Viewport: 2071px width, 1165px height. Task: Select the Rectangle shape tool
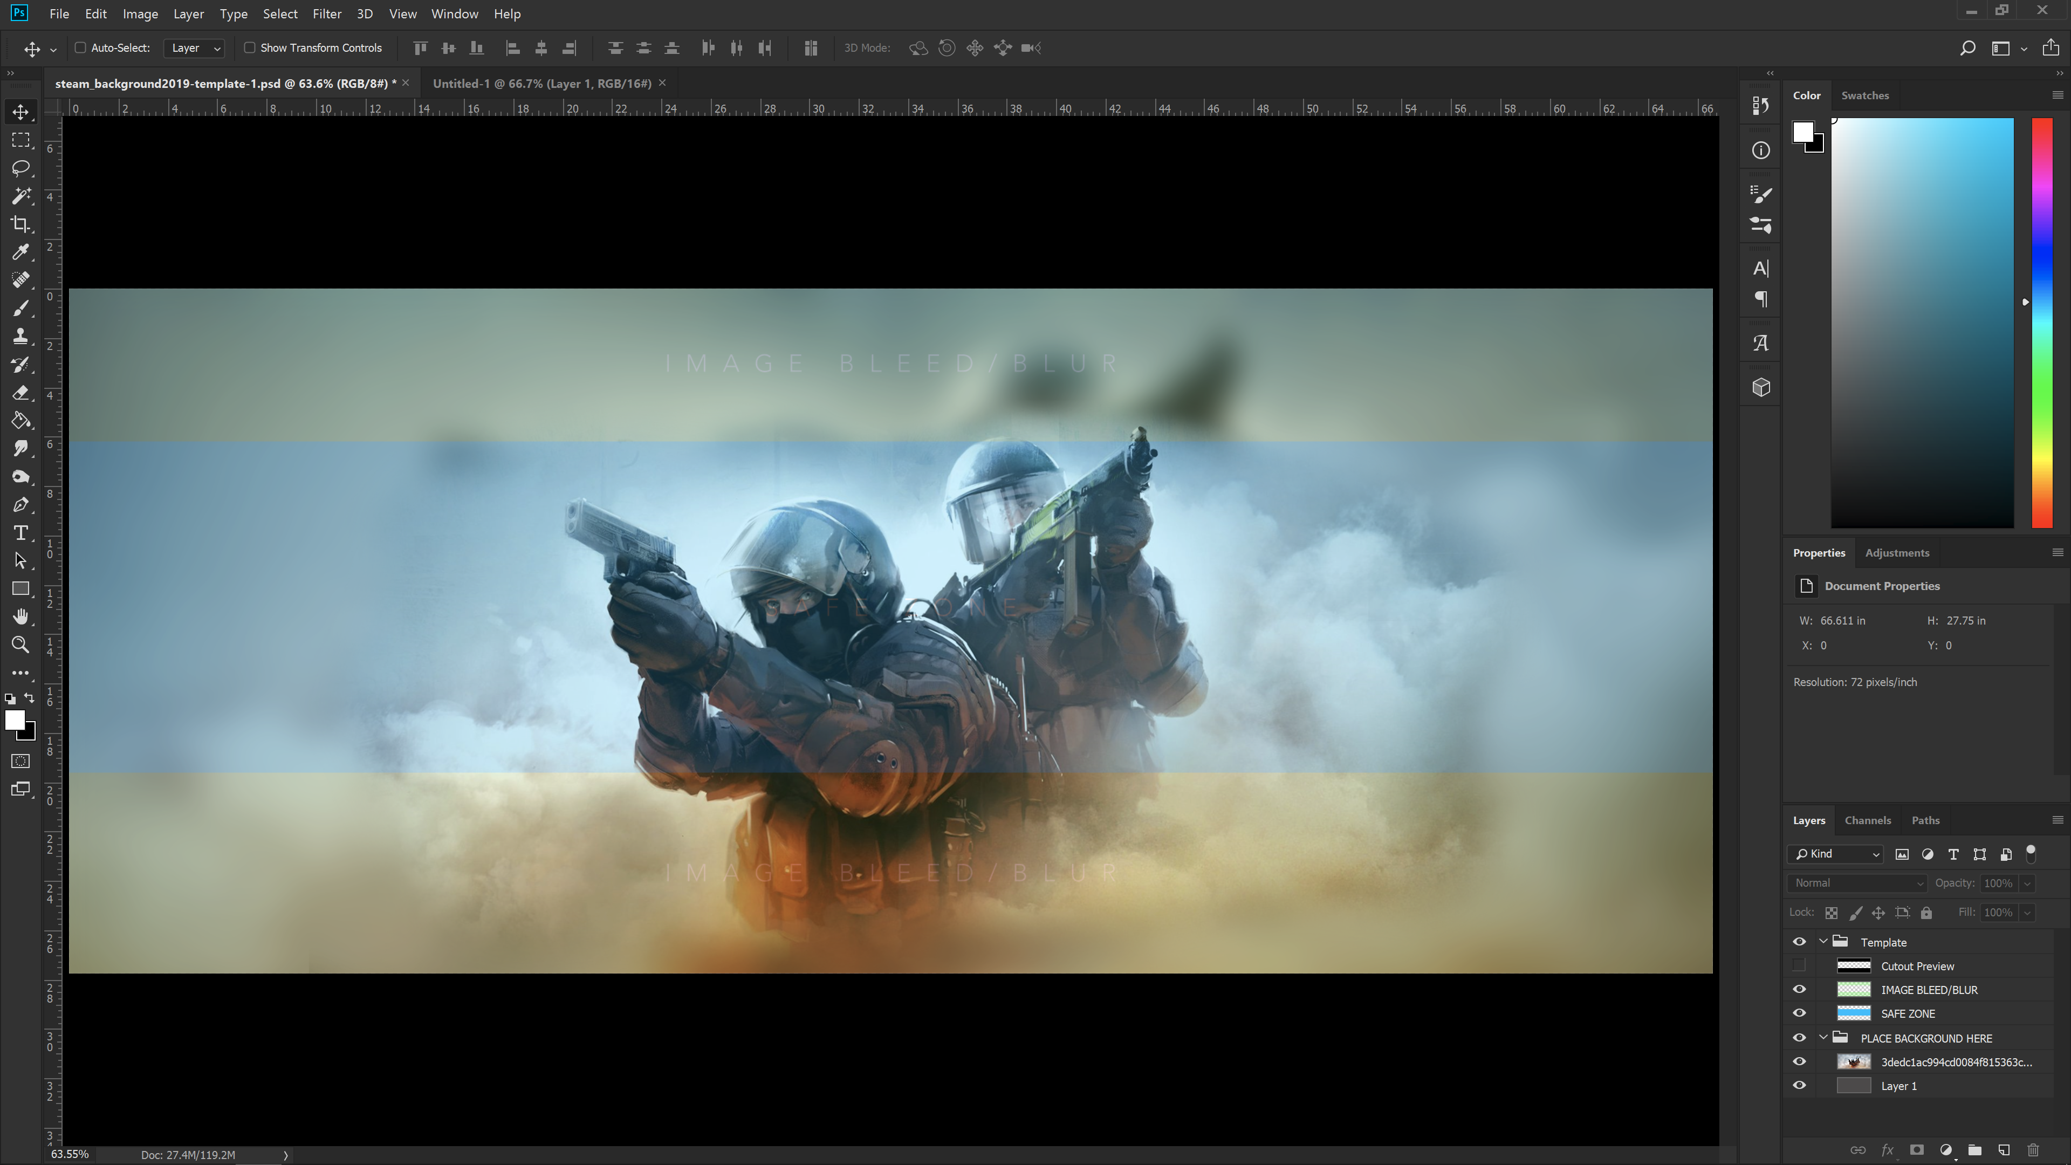coord(21,588)
